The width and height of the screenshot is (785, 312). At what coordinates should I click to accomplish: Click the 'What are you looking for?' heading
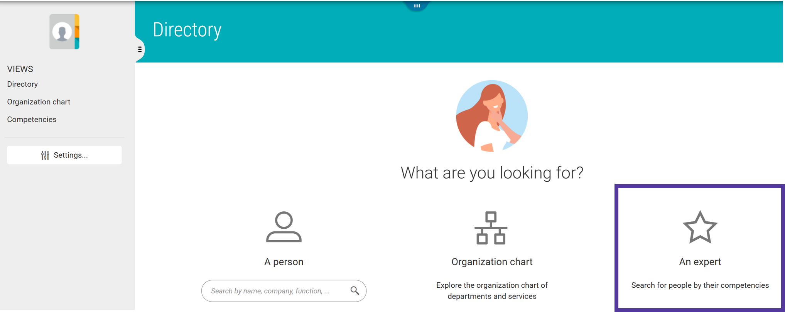[x=492, y=173]
